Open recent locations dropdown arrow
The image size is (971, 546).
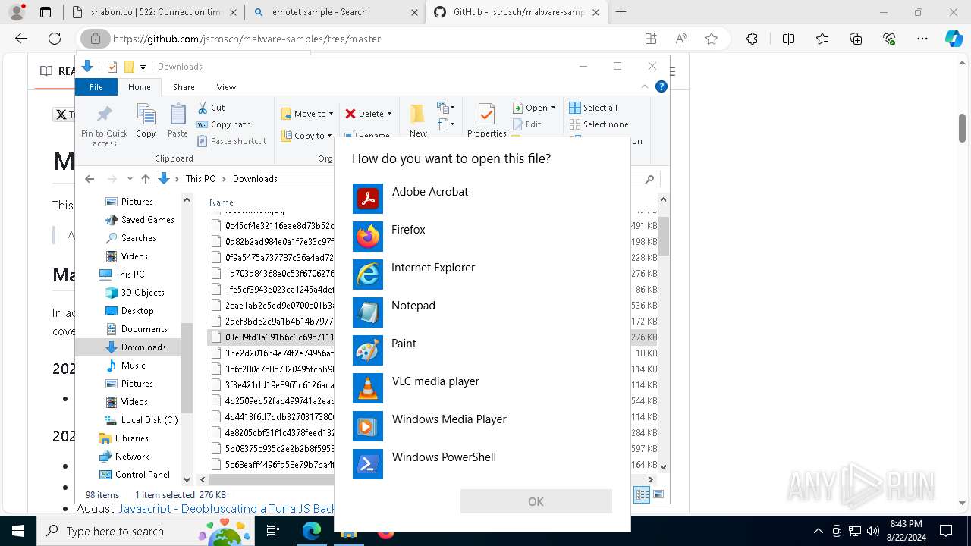(x=130, y=179)
